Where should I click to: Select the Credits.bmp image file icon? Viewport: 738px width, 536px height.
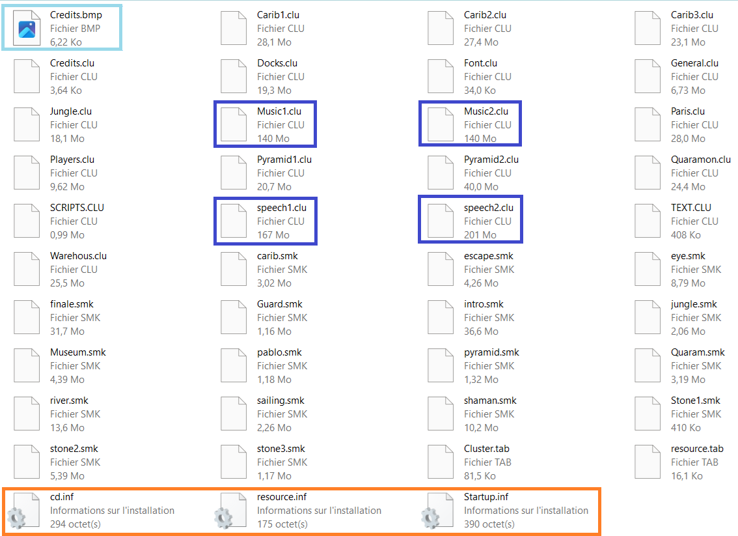point(26,28)
